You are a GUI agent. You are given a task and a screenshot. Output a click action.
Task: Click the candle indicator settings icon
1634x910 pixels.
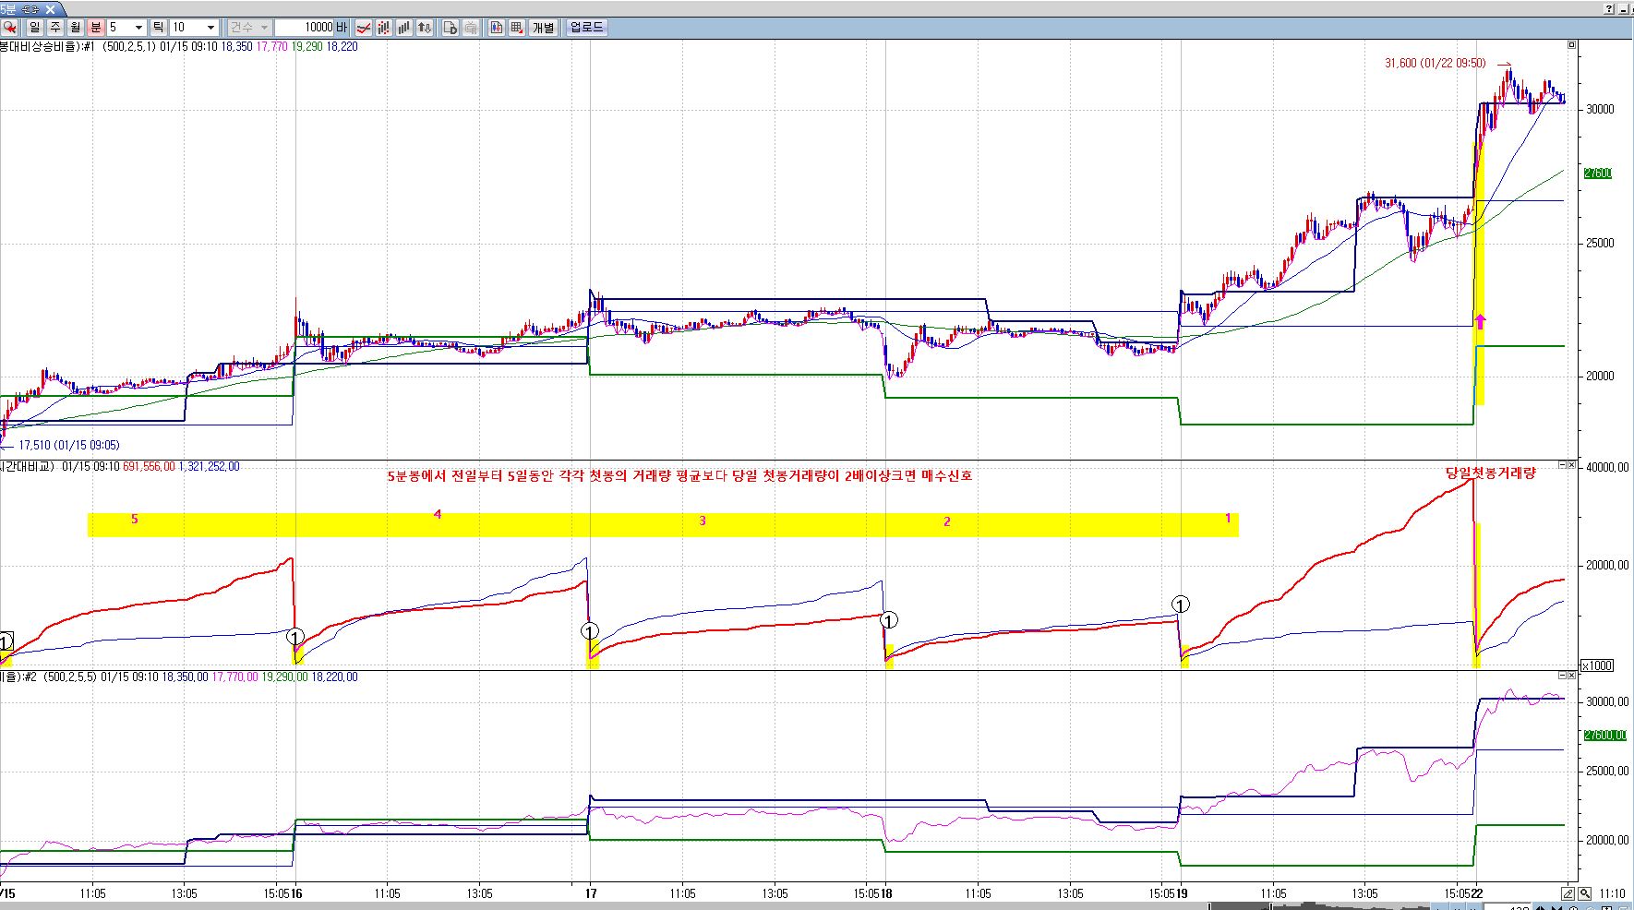pos(497,28)
